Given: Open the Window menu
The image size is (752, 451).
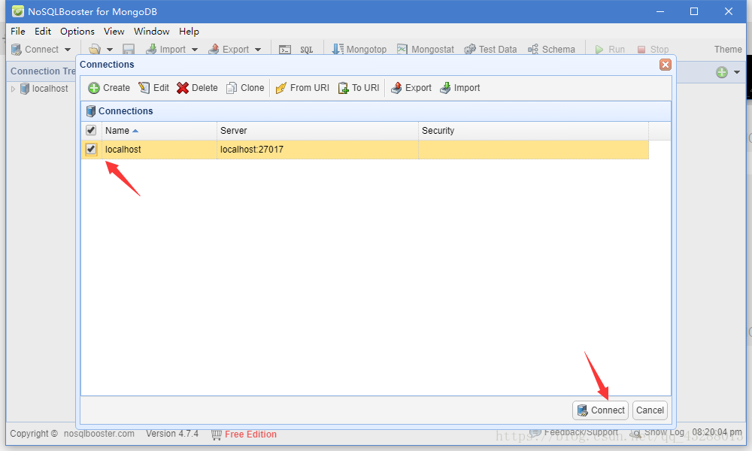Looking at the screenshot, I should tap(152, 31).
